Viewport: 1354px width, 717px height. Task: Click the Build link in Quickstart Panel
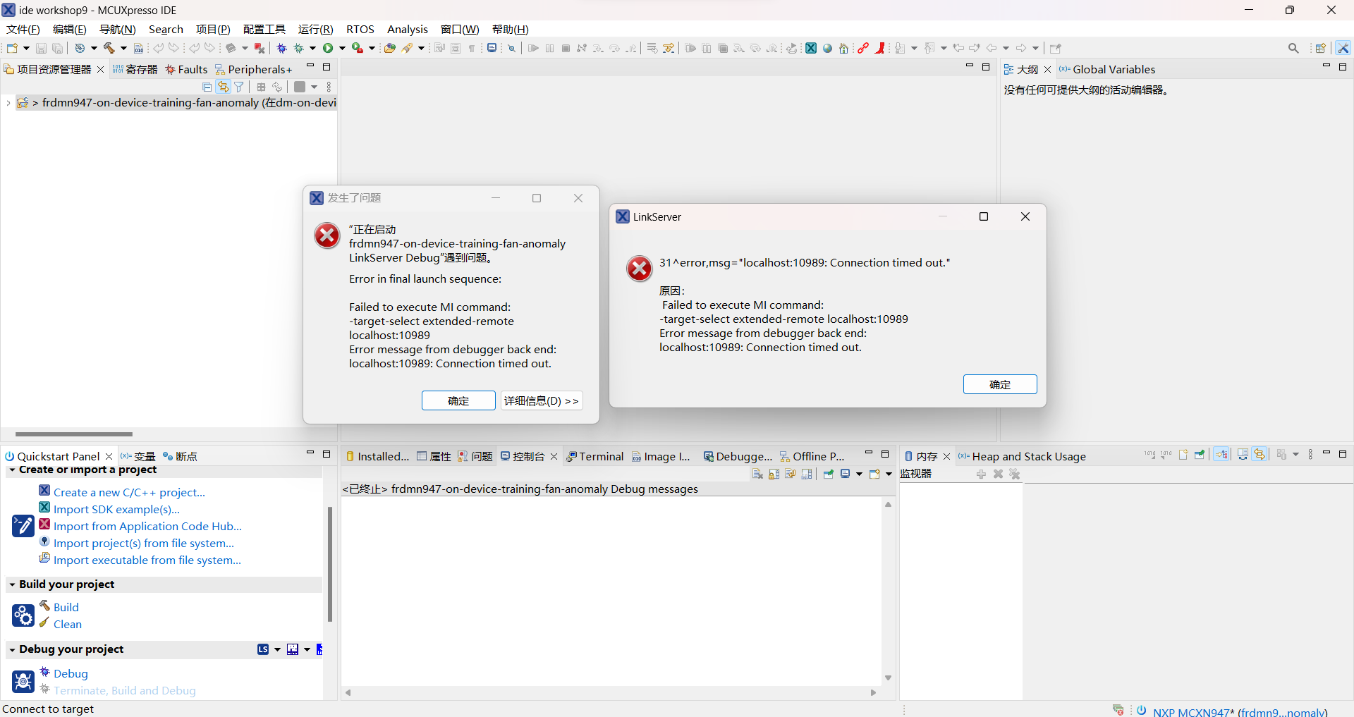click(66, 607)
